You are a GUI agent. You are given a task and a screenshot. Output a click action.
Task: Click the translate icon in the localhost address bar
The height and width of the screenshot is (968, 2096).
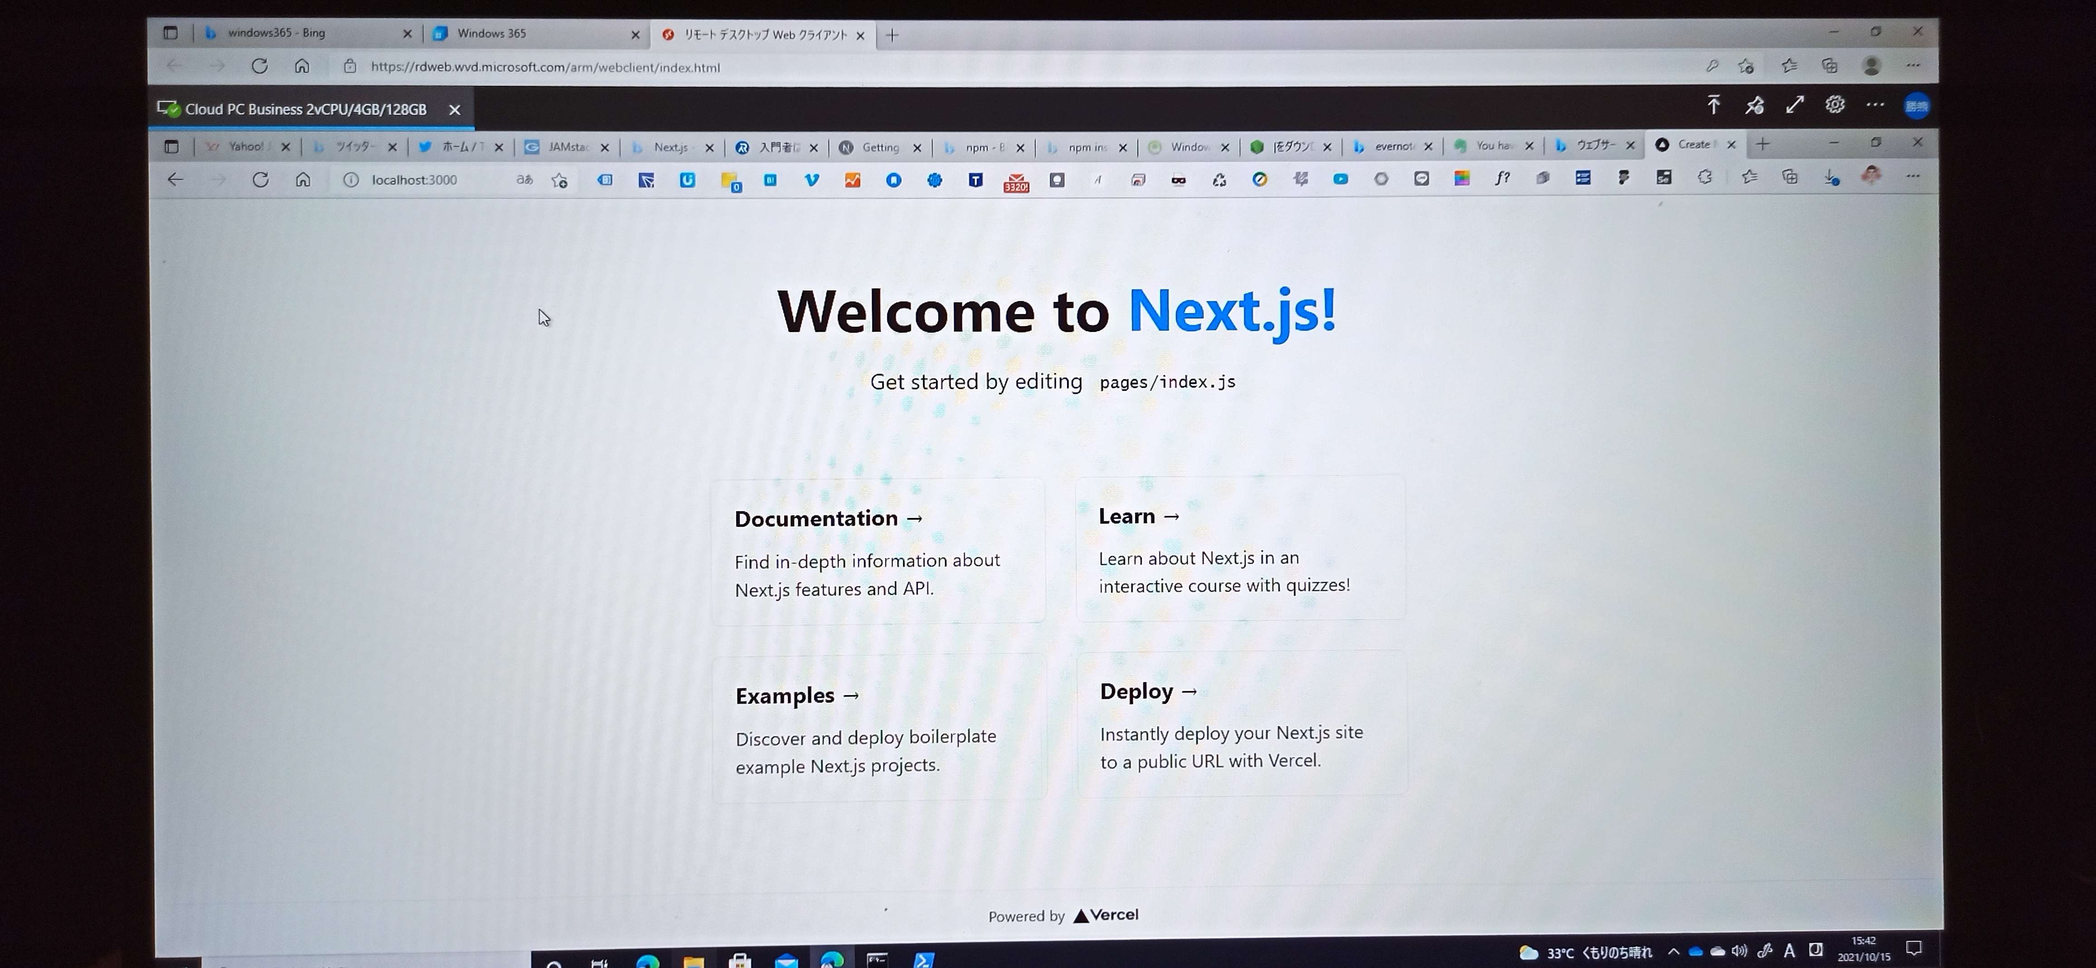point(525,180)
